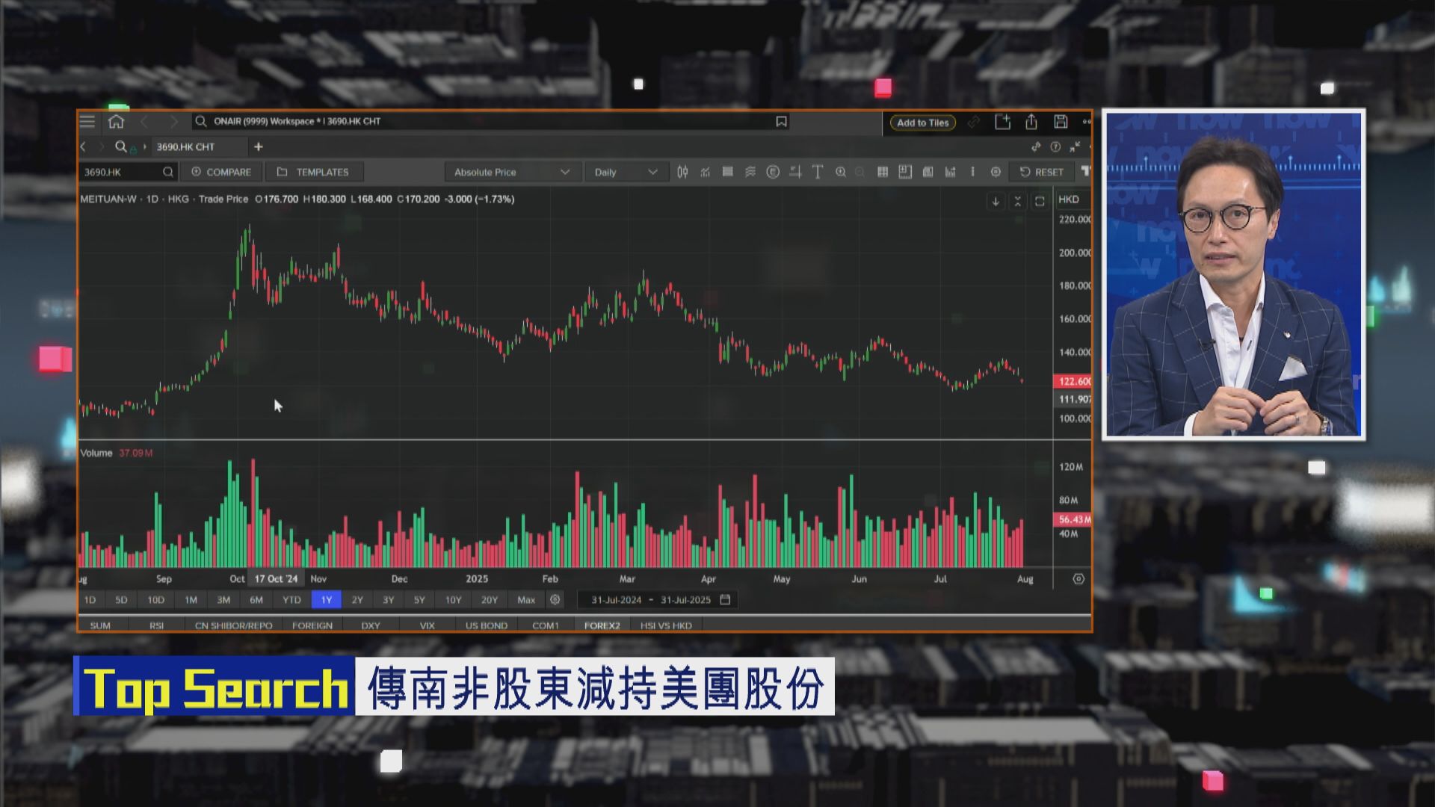Switch to the FOREX2 tab
Image resolution: width=1435 pixels, height=807 pixels.
[x=602, y=625]
